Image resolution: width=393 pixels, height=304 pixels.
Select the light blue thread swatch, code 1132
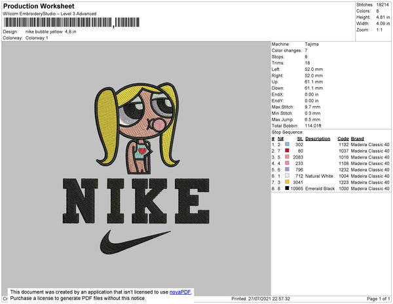point(287,144)
